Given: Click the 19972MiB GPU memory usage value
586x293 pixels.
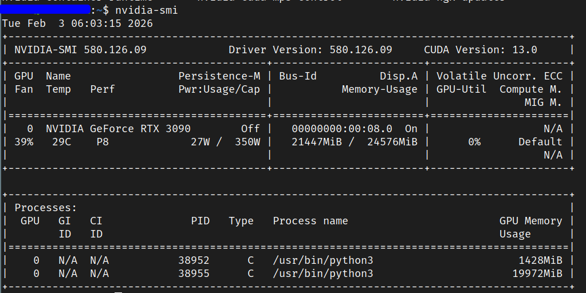Looking at the screenshot, I should coord(537,274).
